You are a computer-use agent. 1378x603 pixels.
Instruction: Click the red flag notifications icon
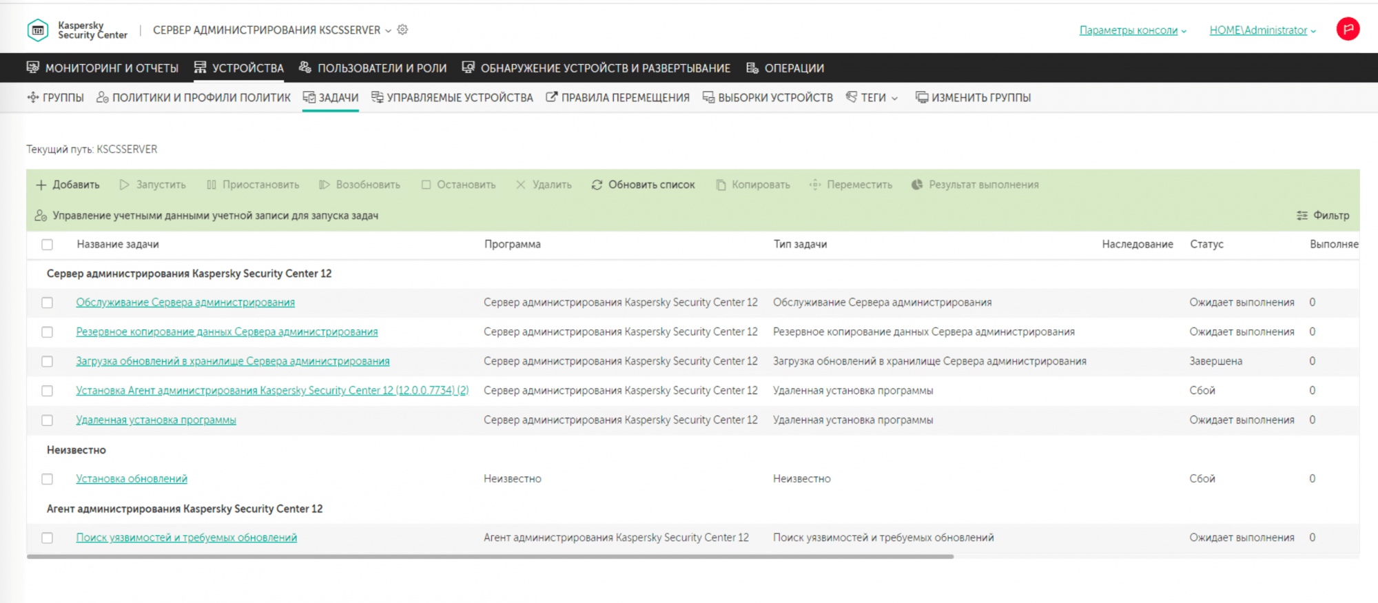click(1348, 29)
